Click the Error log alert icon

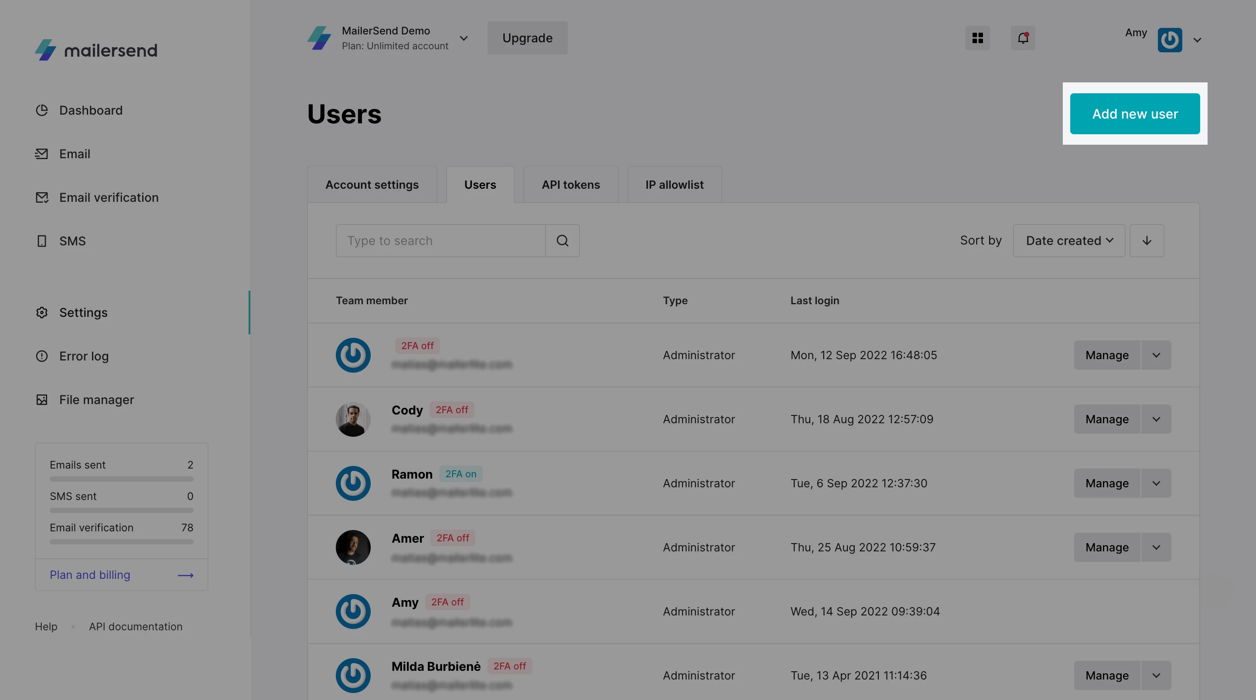pos(42,357)
